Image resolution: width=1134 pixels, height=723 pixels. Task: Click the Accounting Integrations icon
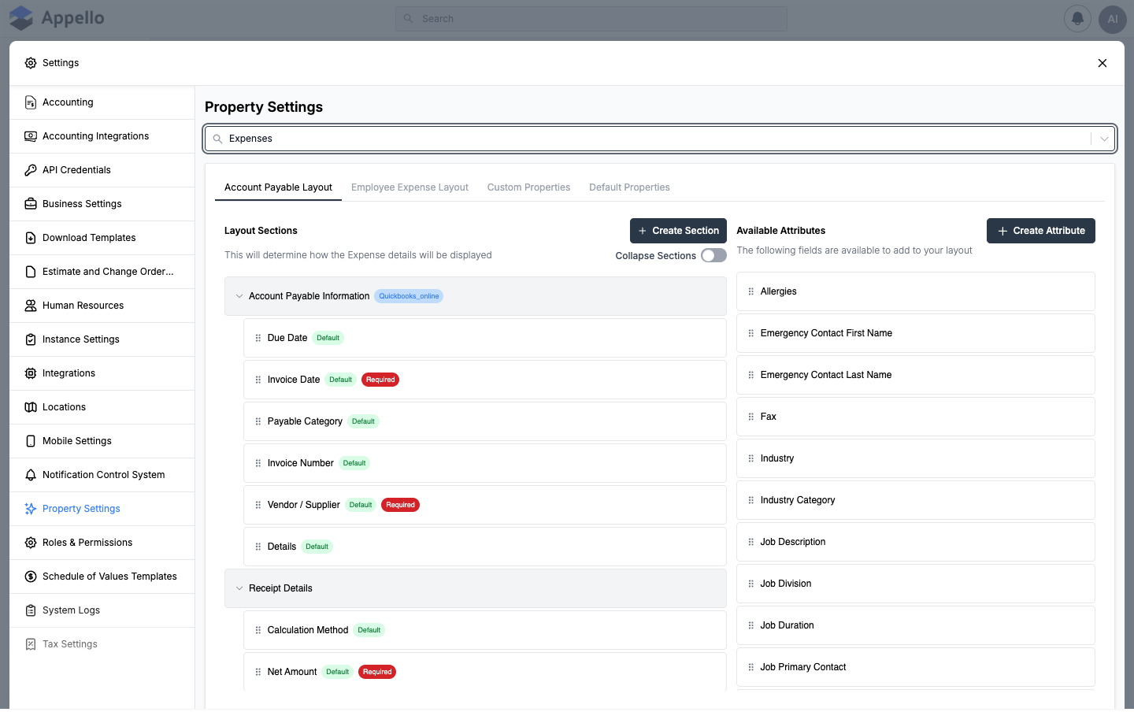click(31, 136)
